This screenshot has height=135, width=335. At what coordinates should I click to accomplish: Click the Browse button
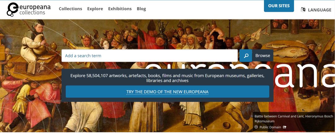coord(263,56)
